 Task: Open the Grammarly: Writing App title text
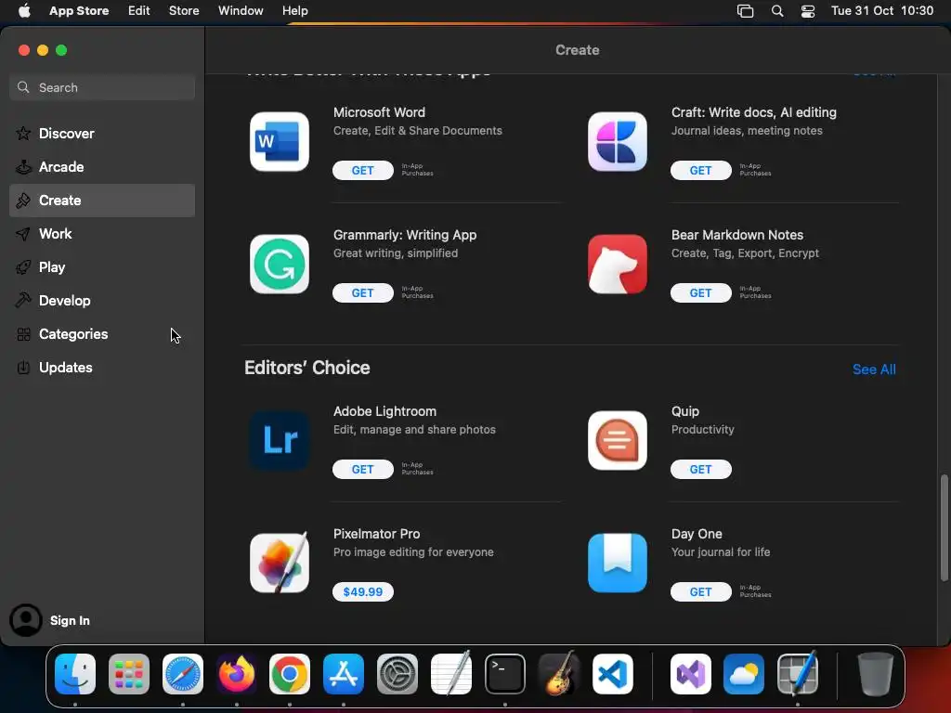405,235
